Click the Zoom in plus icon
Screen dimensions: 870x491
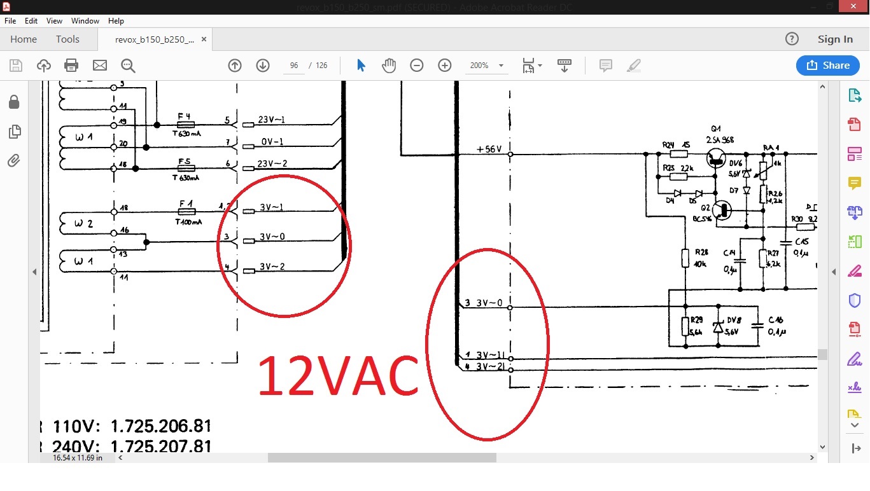445,66
